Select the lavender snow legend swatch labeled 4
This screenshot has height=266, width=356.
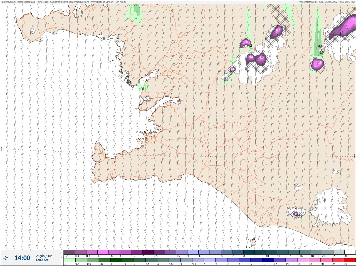click(x=193, y=252)
